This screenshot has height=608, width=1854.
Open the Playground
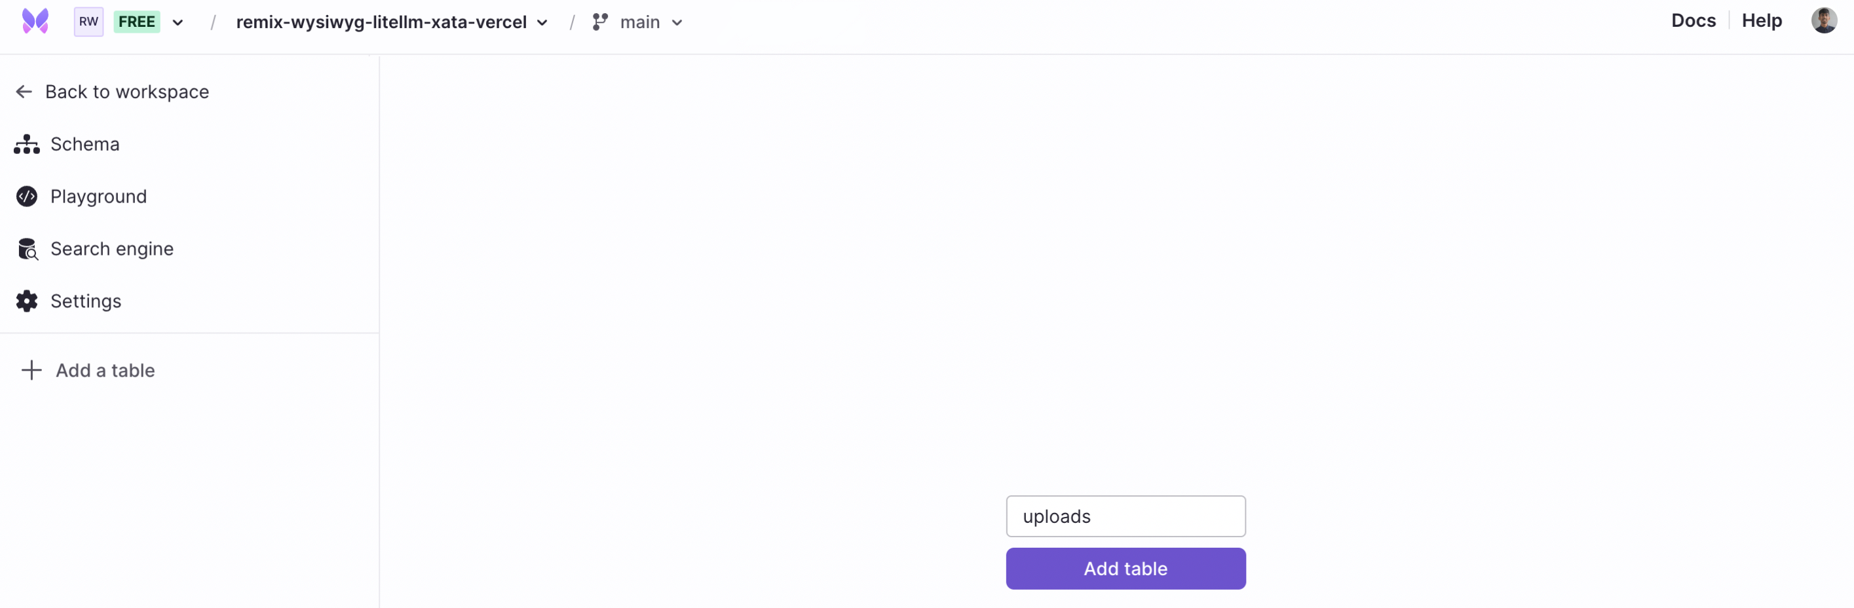pyautogui.click(x=98, y=197)
